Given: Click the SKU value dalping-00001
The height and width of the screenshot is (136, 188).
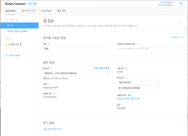Looking at the screenshot, I should coord(51,88).
